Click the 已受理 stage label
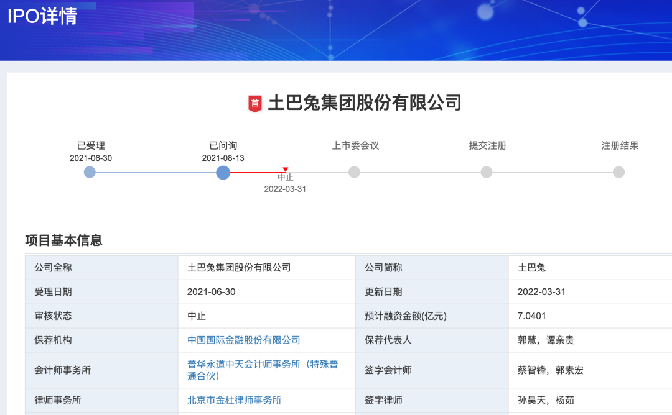The height and width of the screenshot is (415, 672). [x=91, y=146]
